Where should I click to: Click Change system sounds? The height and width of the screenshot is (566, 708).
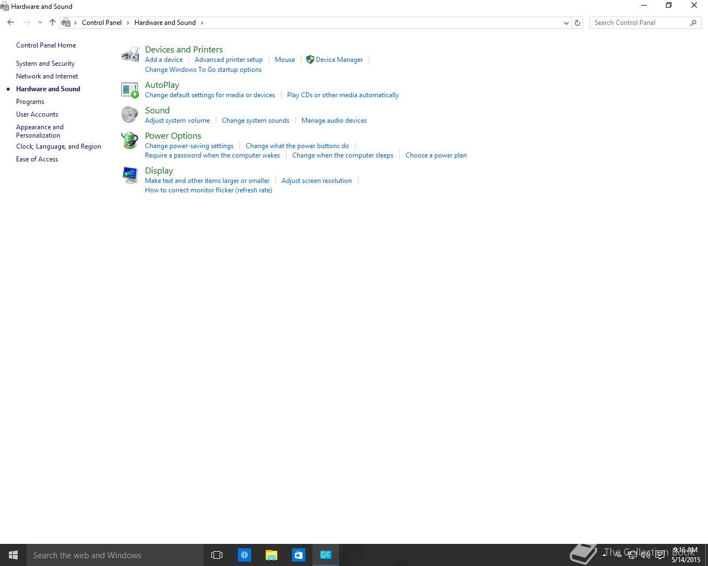(x=256, y=120)
